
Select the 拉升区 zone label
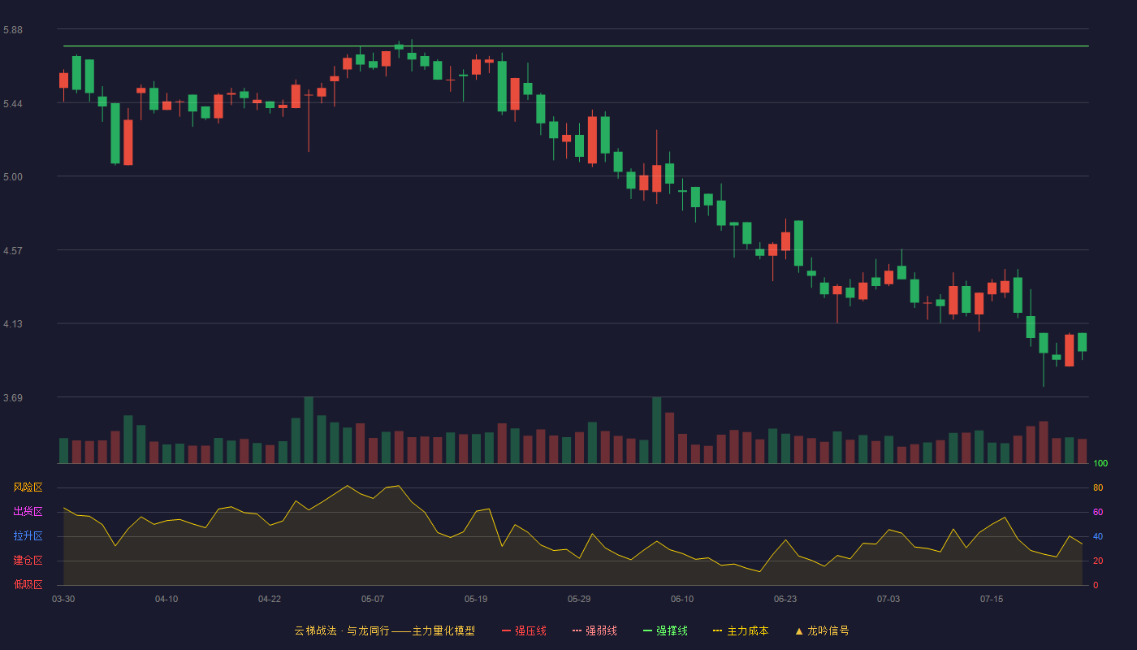point(28,536)
